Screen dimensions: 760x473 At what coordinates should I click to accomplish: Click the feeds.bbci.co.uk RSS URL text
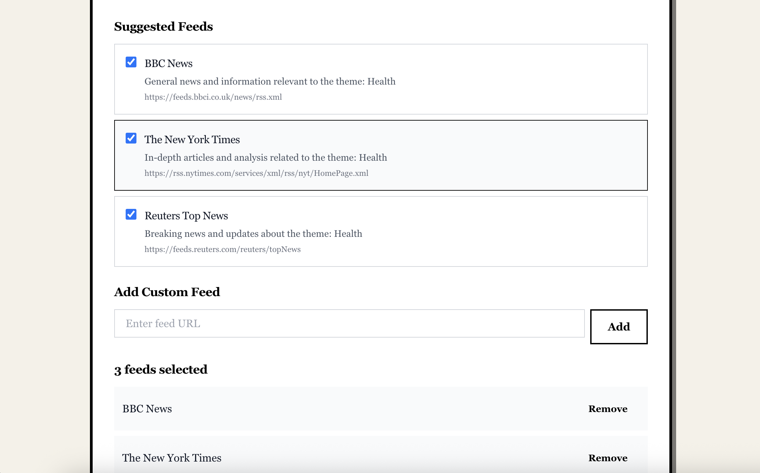pos(213,97)
